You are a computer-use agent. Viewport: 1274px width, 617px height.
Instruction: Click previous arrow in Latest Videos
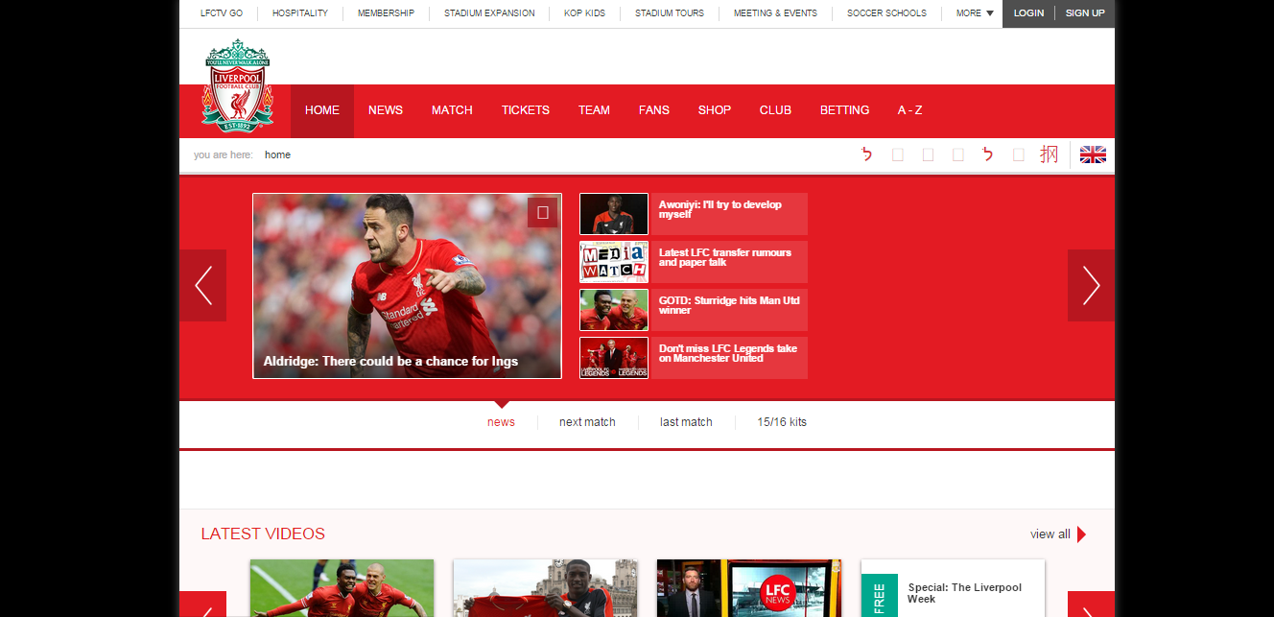[x=203, y=605]
